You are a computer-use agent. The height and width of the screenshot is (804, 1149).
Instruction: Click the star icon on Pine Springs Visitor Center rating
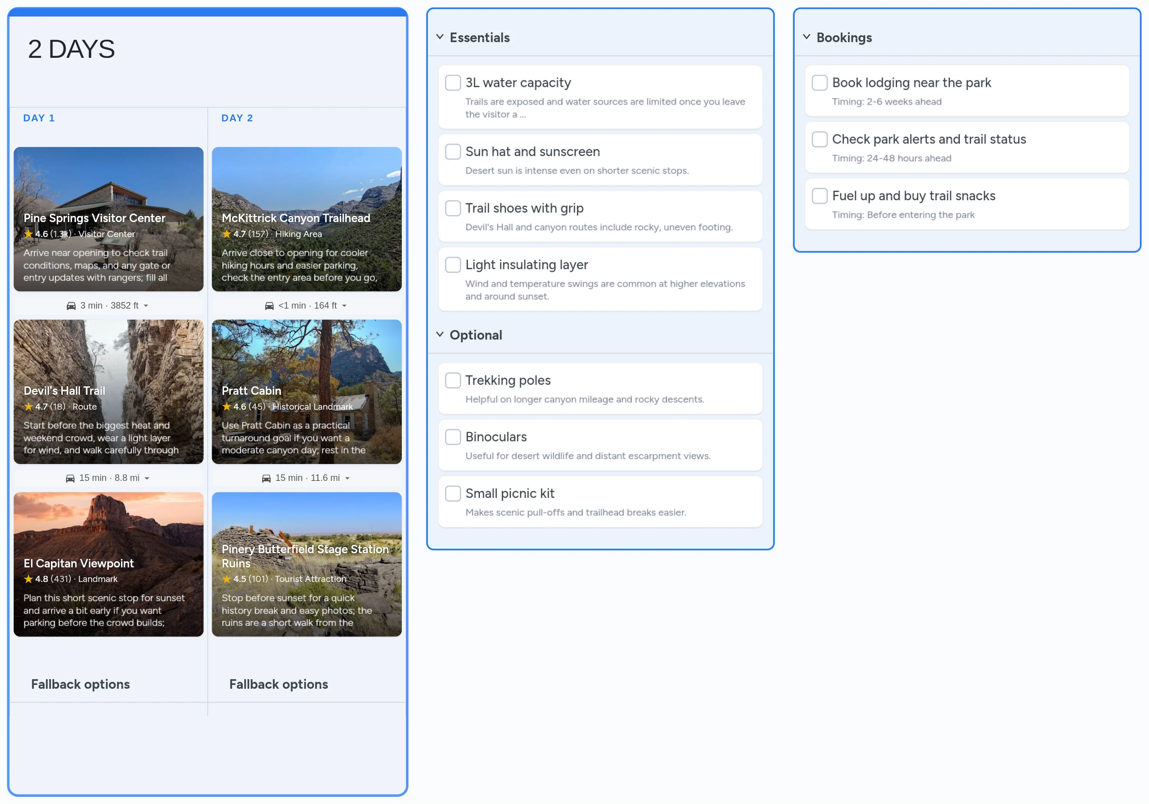coord(28,234)
